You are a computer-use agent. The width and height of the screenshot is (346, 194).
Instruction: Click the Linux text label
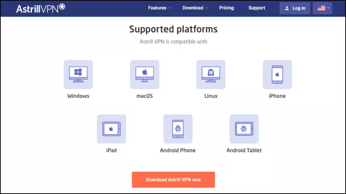point(211,96)
